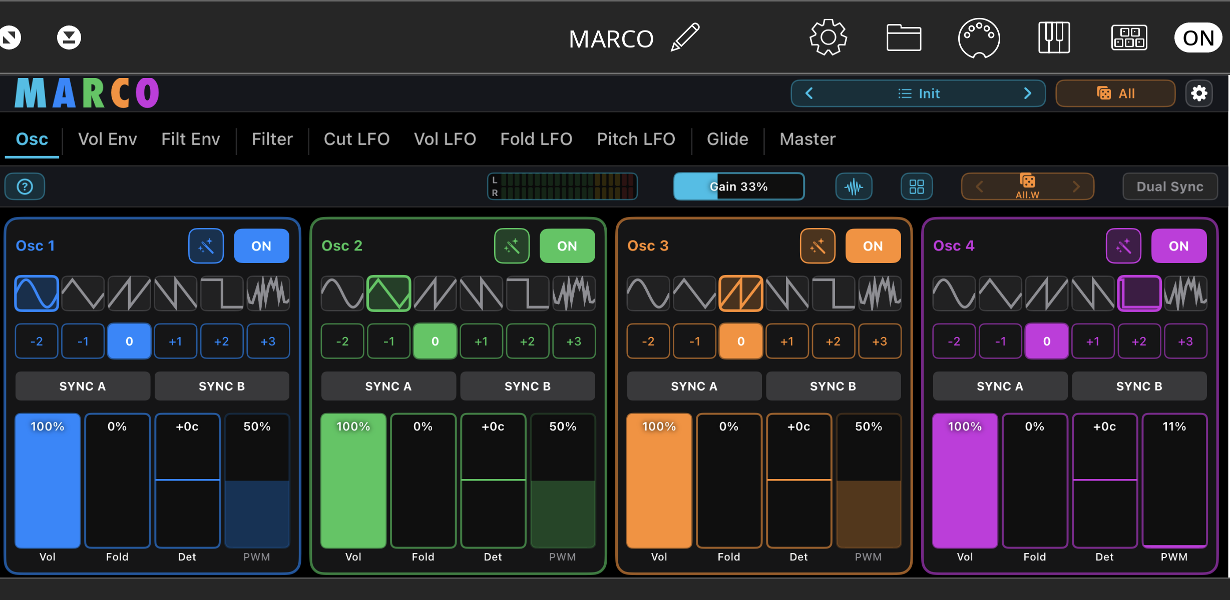This screenshot has width=1230, height=600.
Task: Set Osc 1 octave to +2
Action: (222, 341)
